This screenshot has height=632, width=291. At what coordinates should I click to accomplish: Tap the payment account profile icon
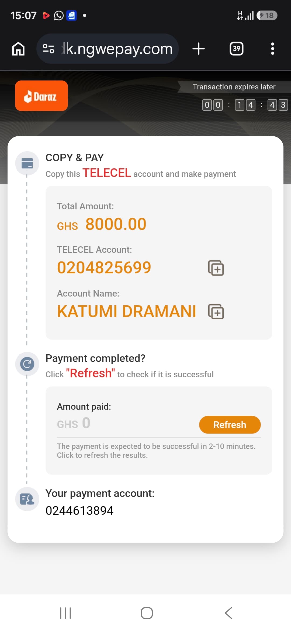pos(27,499)
